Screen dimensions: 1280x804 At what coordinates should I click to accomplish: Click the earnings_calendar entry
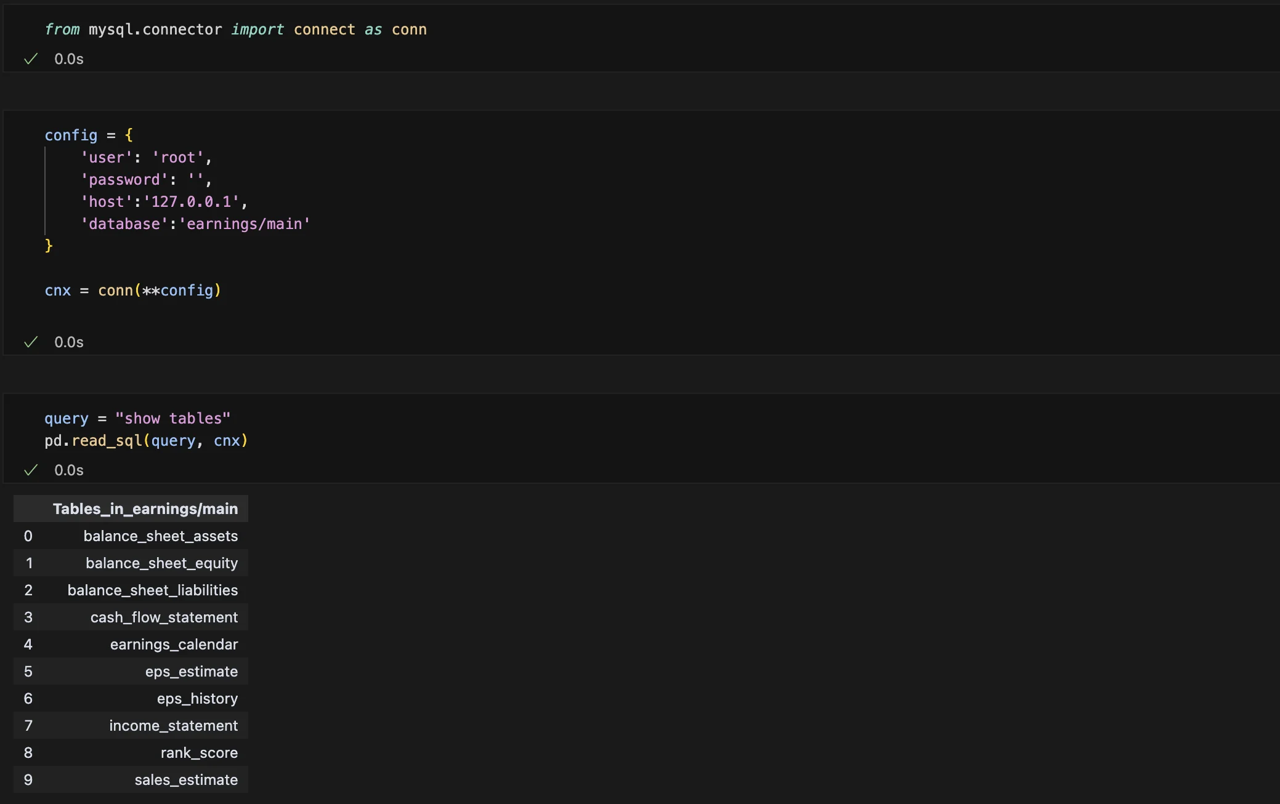pyautogui.click(x=174, y=645)
